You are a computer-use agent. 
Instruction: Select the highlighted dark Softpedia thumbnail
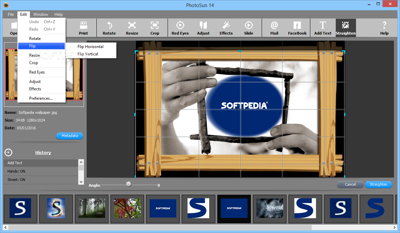(x=234, y=208)
